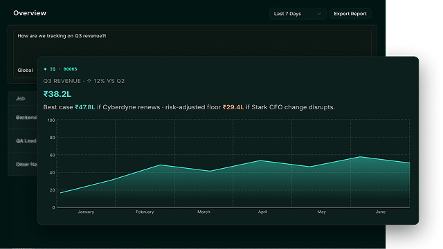Click the orange ₹29.4L floor value
443x249 pixels.
pos(233,107)
